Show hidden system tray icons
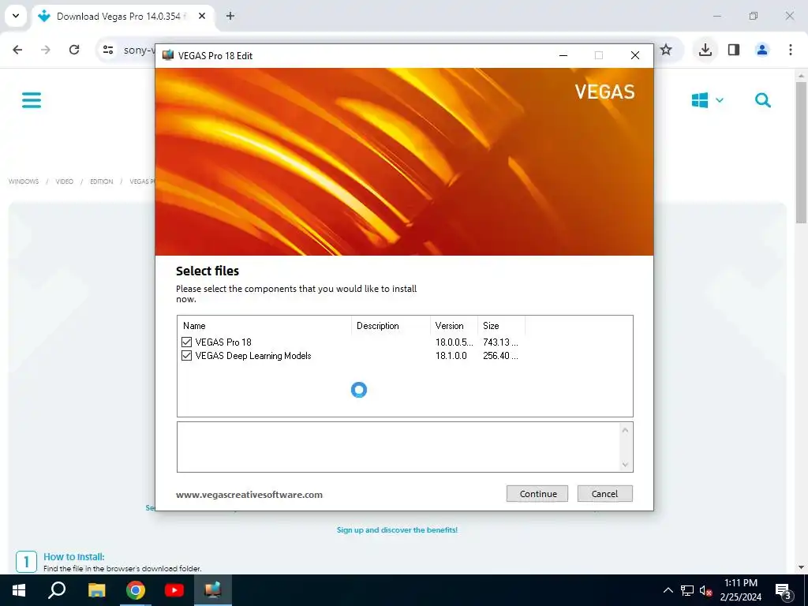 668,590
